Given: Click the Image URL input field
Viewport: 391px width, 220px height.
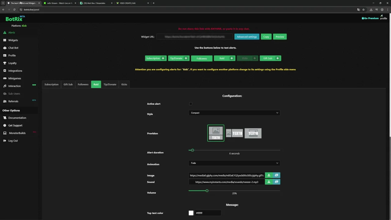Looking at the screenshot, I should coord(227,175).
